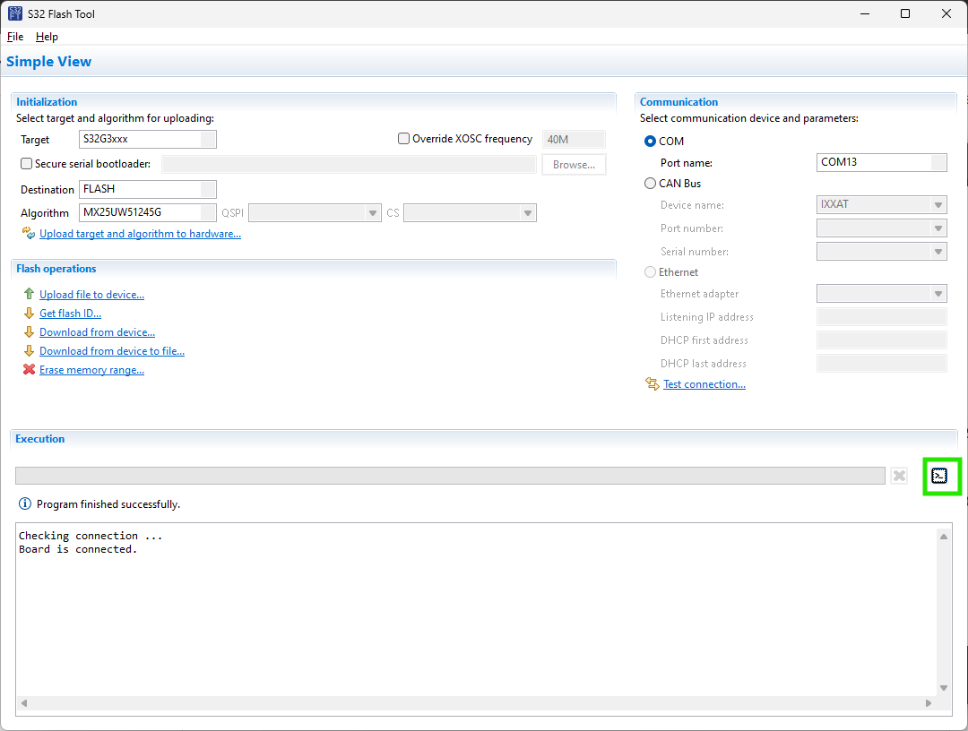The height and width of the screenshot is (731, 968).
Task: Click the upload hardware icon before Upload target link
Action: coord(28,233)
